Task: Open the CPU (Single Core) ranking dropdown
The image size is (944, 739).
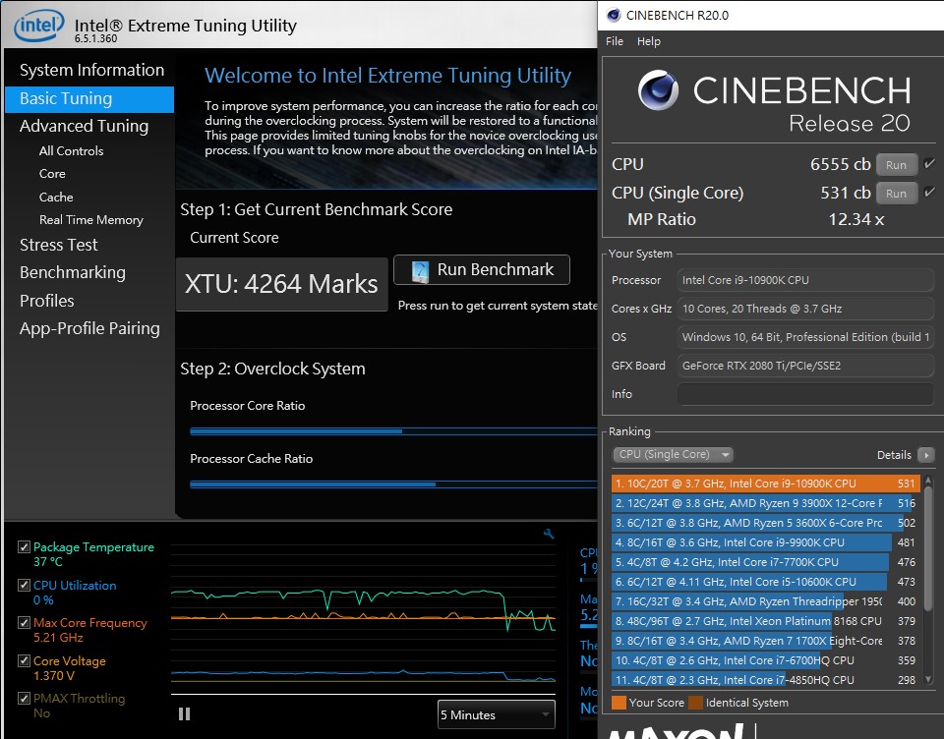Action: (673, 455)
